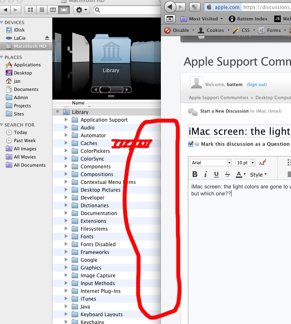Viewport: 291px width, 324px height.
Task: Open the Finder action gear menu
Action: coord(81,10)
